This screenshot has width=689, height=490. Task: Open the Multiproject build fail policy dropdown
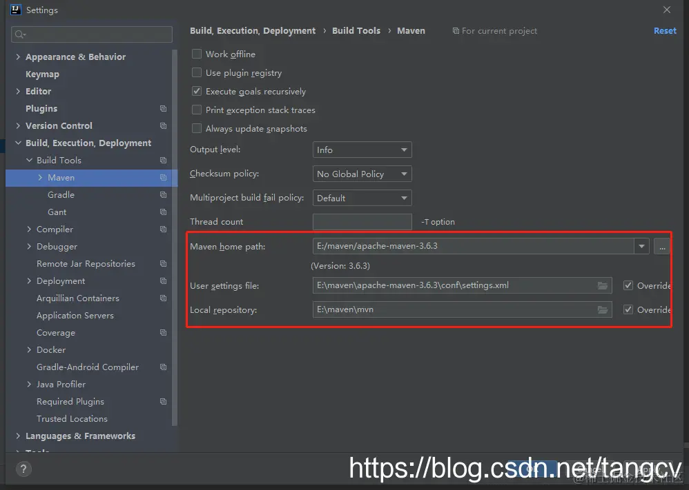[362, 198]
